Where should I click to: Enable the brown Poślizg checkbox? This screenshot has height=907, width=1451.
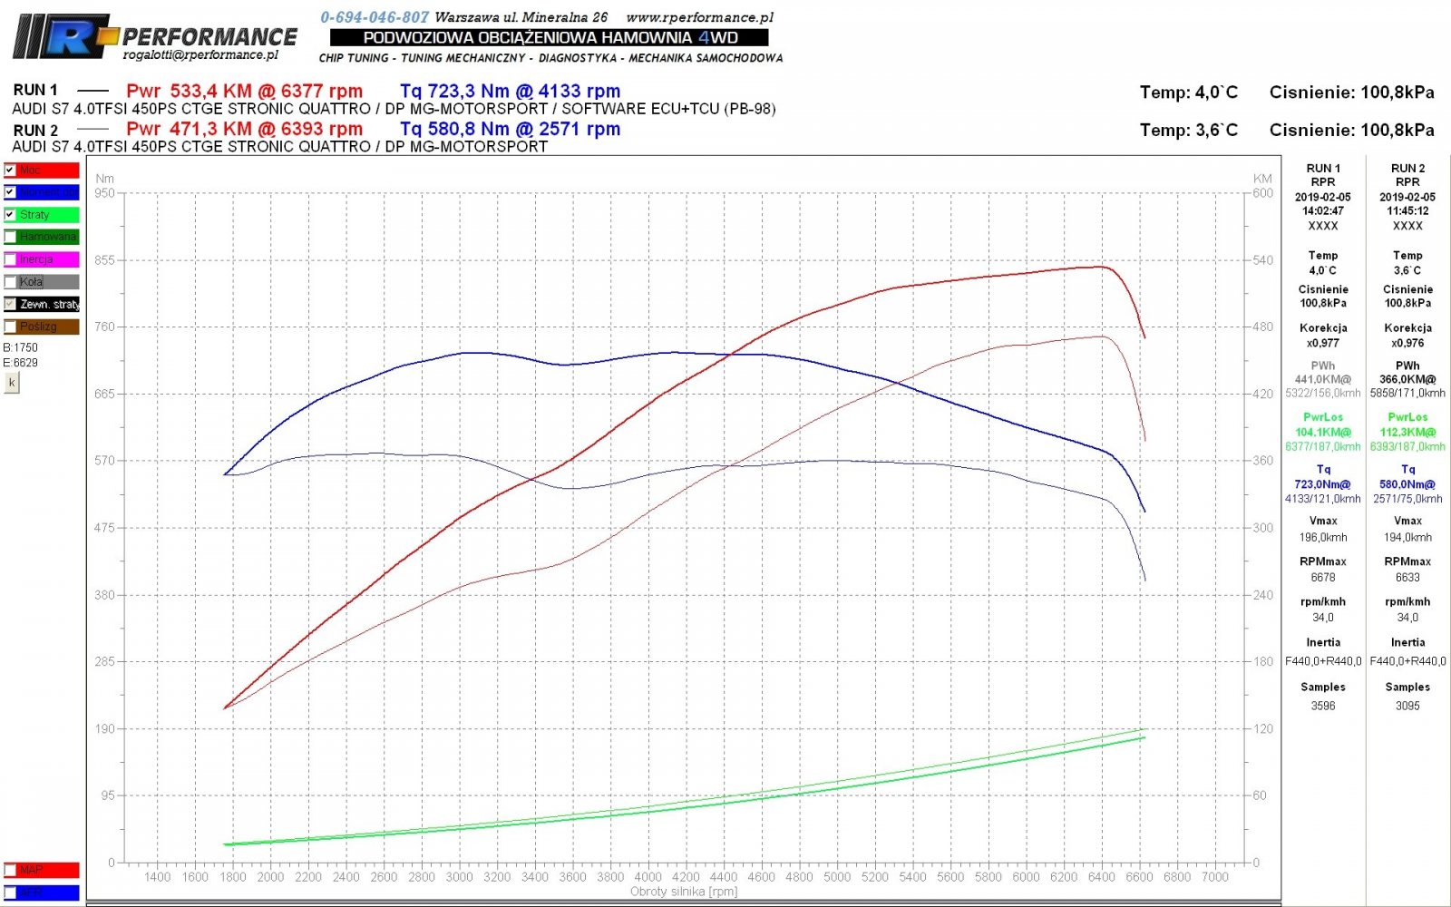tap(10, 327)
